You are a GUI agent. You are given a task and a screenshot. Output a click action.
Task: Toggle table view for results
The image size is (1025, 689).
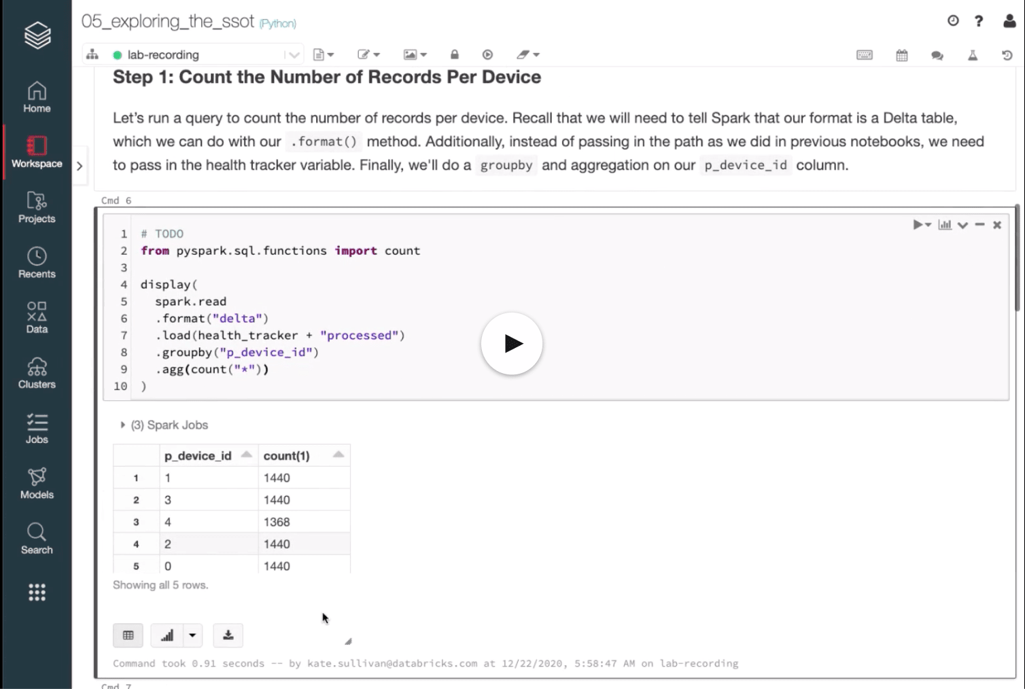tap(128, 635)
